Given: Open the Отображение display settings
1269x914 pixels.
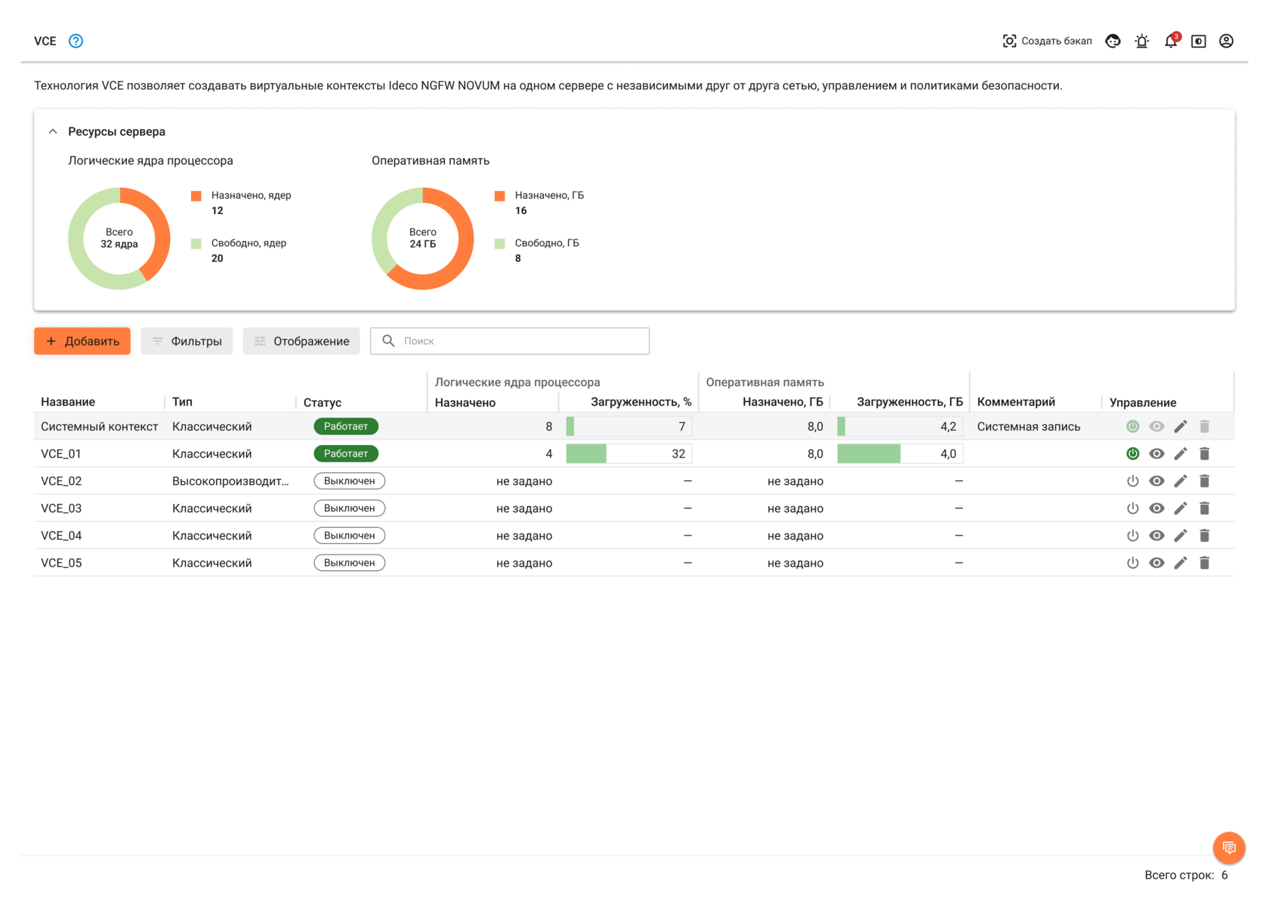Looking at the screenshot, I should [301, 341].
